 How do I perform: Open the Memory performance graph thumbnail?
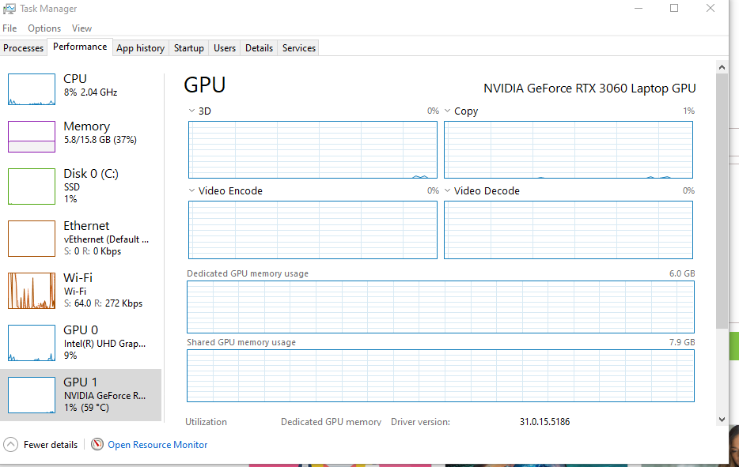point(32,137)
